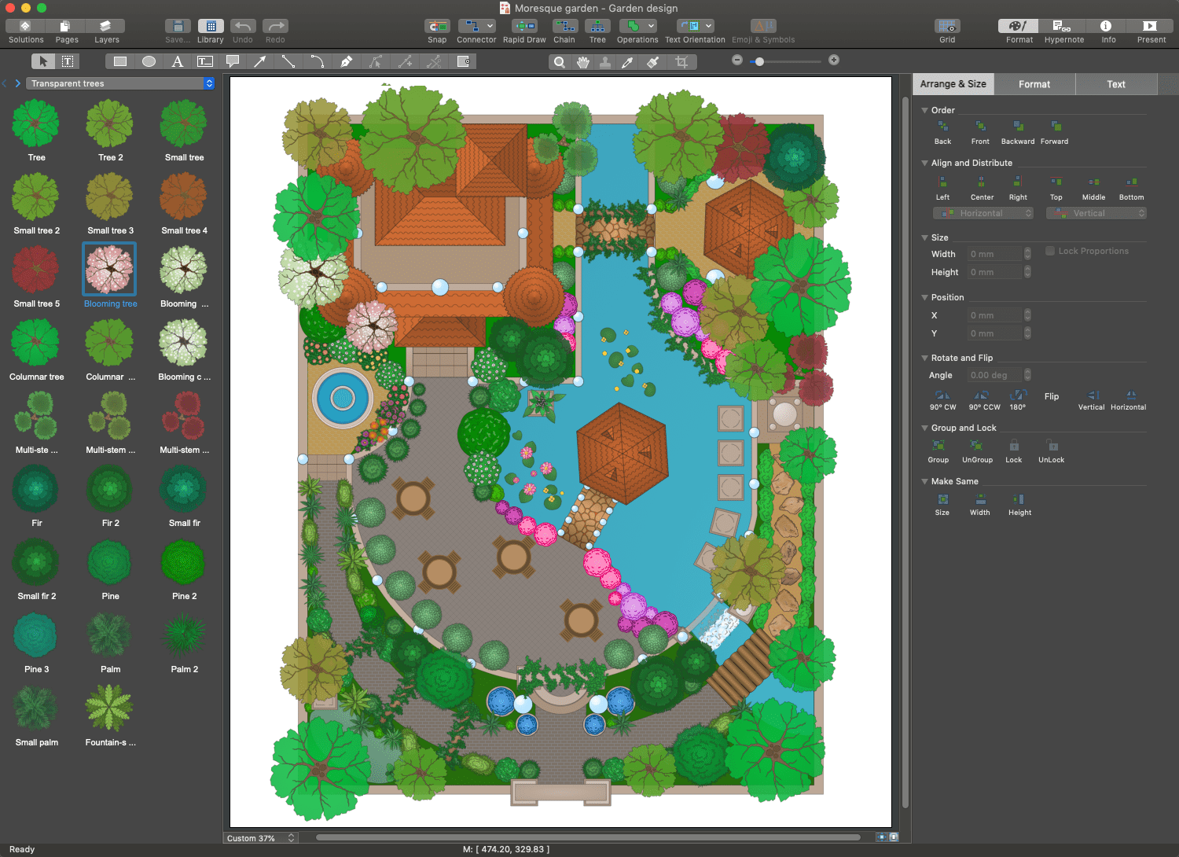Select the Blooming tree thumbnail
Image resolution: width=1179 pixels, height=857 pixels.
tap(109, 270)
